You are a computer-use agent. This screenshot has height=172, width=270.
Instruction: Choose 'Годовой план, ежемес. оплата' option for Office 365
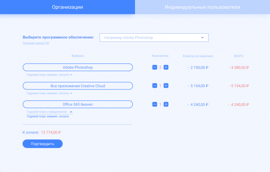(48, 116)
